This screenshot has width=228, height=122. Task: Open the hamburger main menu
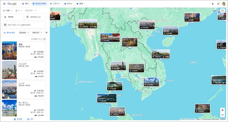coord(4,4)
